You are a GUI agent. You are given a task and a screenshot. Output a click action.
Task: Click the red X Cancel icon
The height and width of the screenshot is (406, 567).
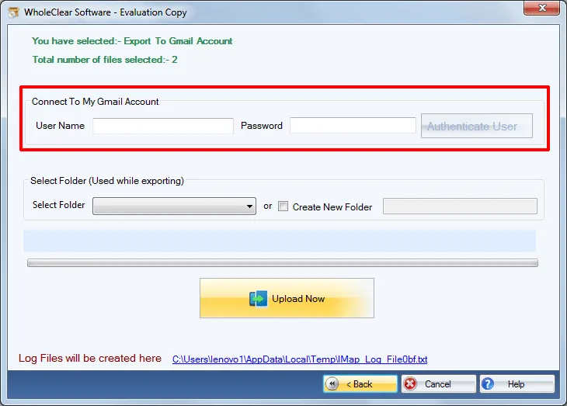pos(410,384)
